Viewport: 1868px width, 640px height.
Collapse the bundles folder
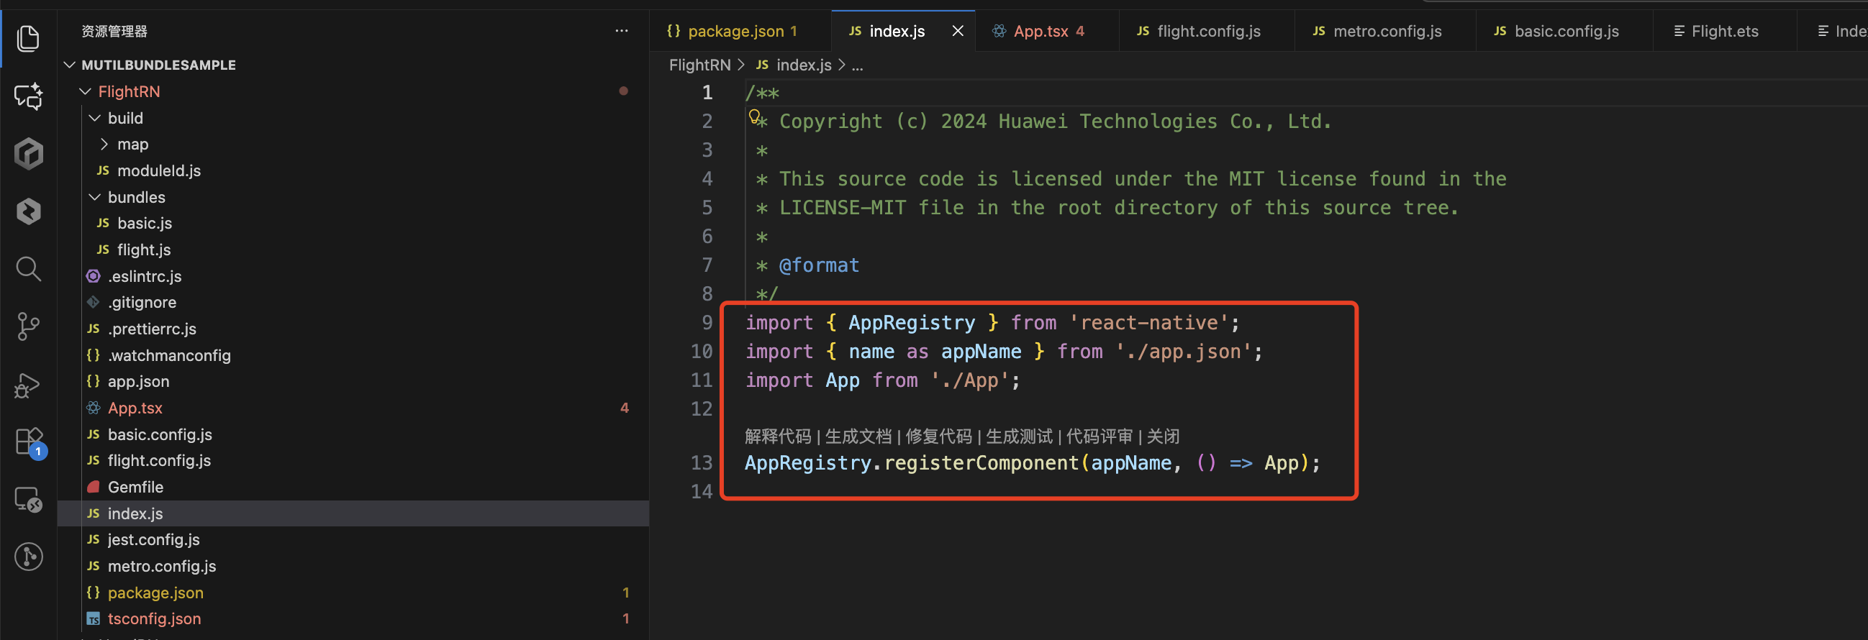[x=95, y=197]
